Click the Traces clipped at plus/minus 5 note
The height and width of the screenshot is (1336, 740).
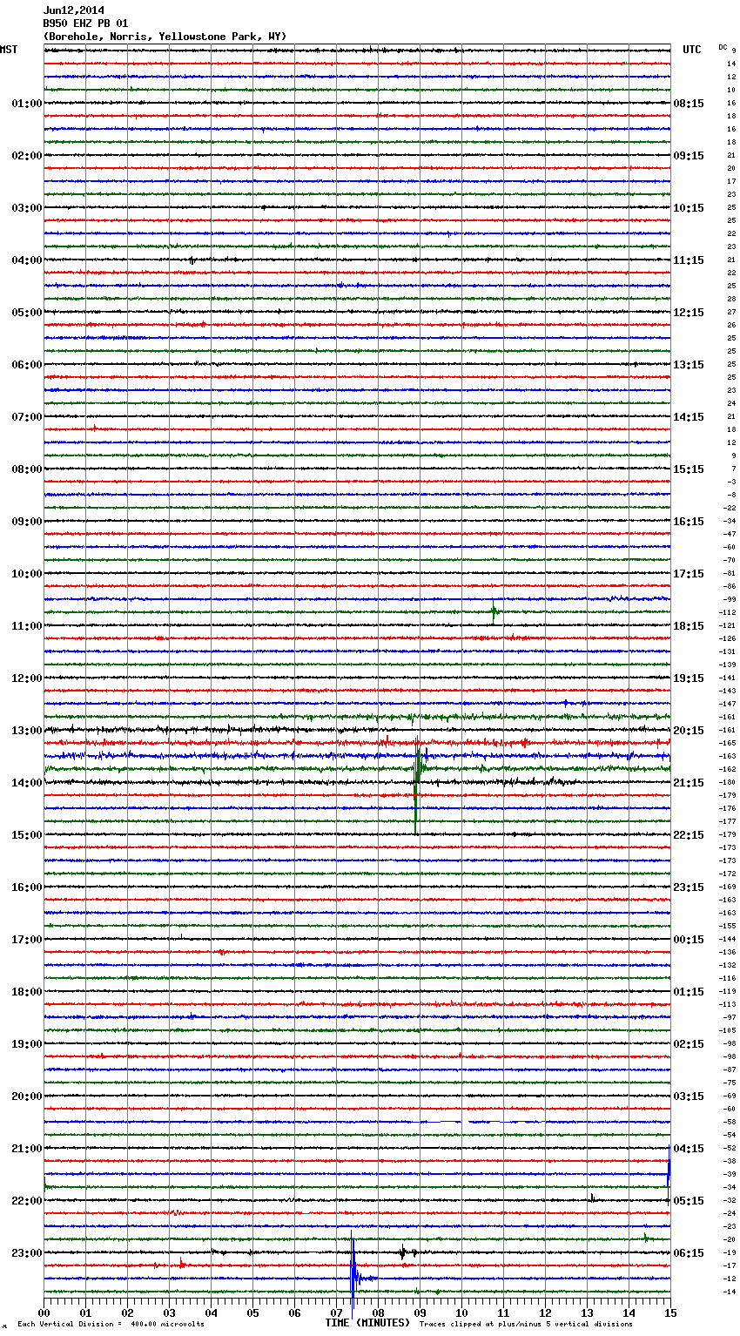pyautogui.click(x=526, y=1325)
